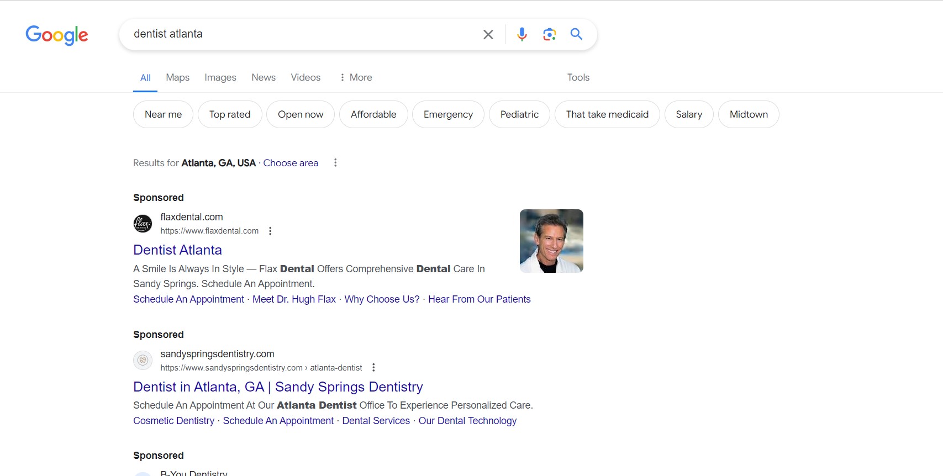
Task: Open Google Lens image search
Action: (549, 35)
